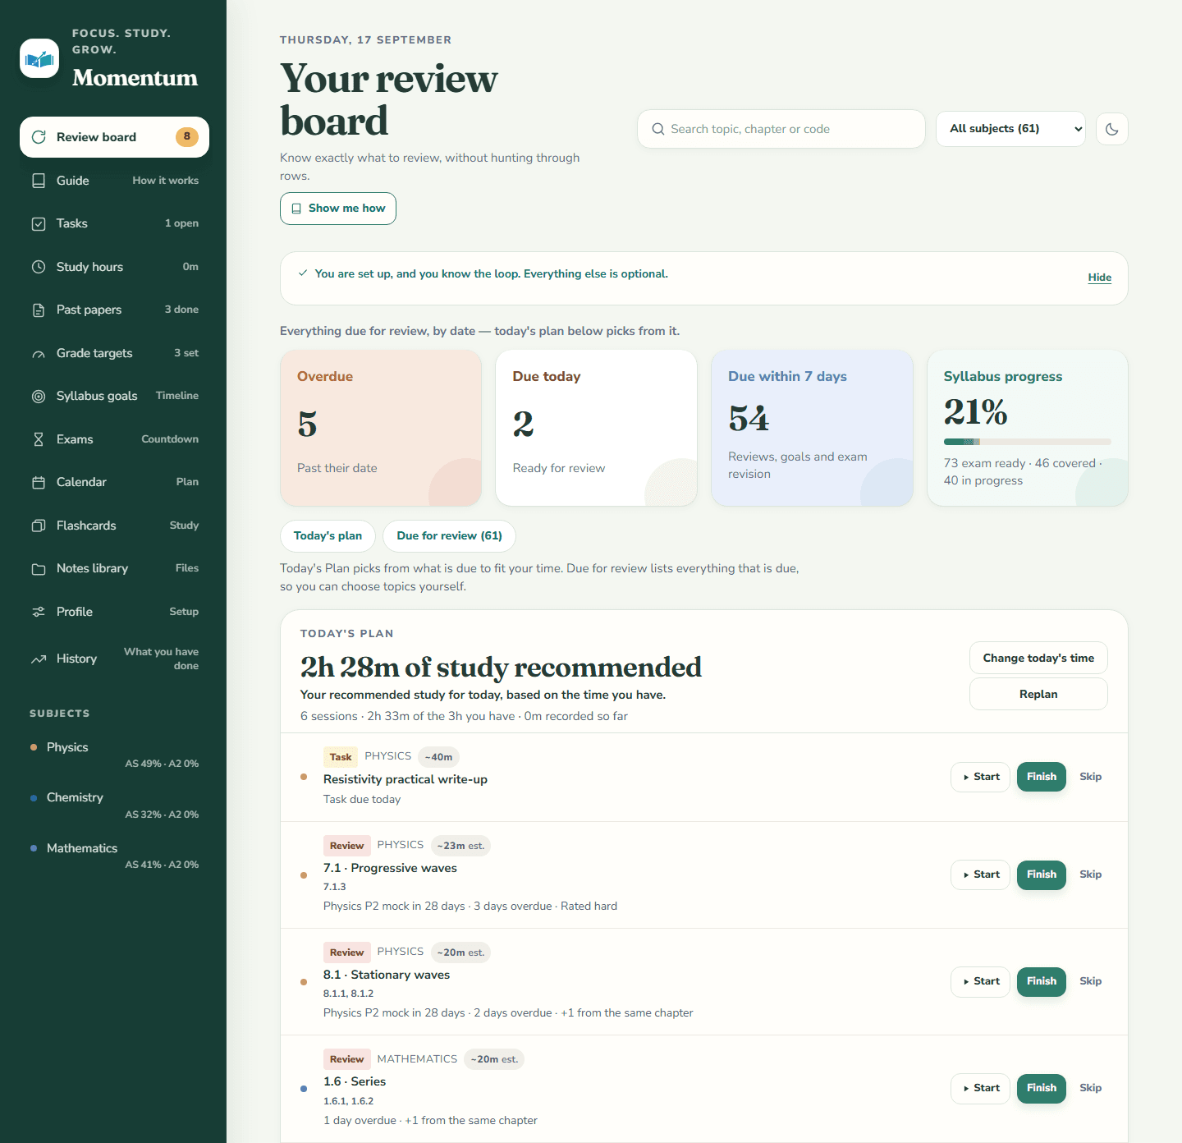Screen dimensions: 1182x1143
Task: Click the magnifier icon in search box
Action: tap(658, 129)
